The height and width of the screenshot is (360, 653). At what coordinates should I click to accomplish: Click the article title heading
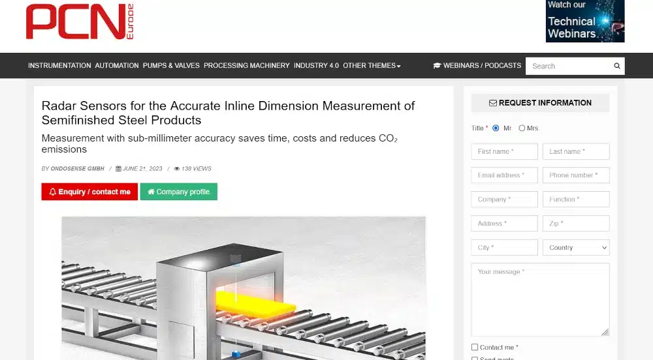[x=228, y=113]
